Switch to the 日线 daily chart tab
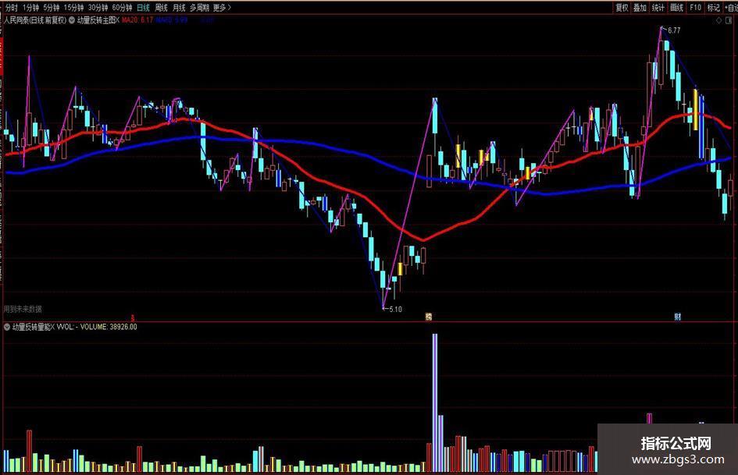 [x=143, y=8]
